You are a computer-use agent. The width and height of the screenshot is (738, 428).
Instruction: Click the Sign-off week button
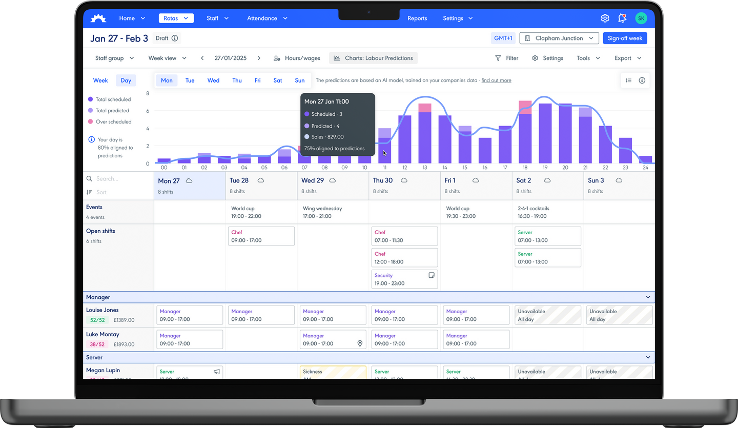point(625,38)
